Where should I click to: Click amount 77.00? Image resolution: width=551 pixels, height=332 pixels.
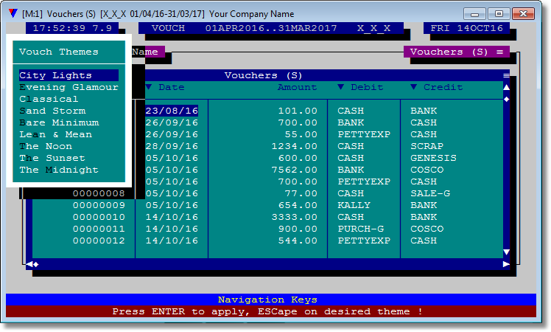coord(301,193)
